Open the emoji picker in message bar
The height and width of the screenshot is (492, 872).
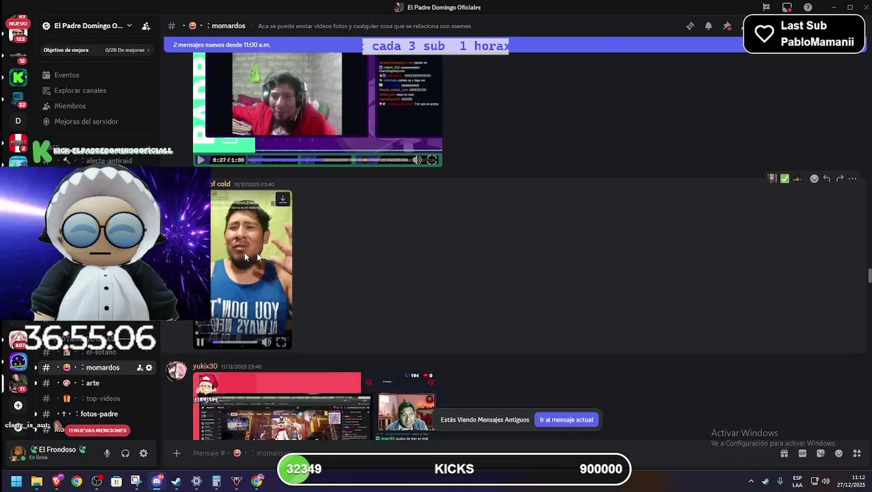839,453
